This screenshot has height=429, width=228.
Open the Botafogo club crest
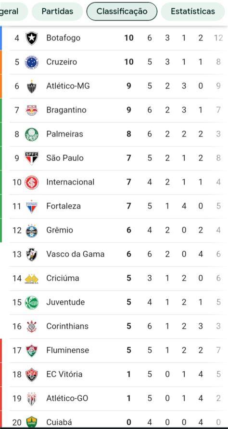tap(32, 38)
